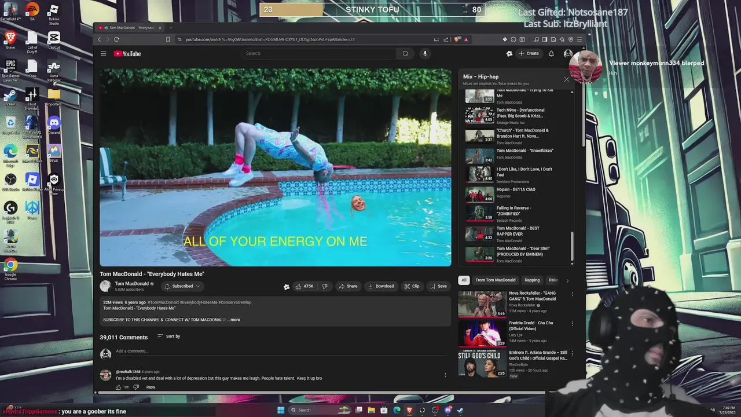Click the taskbar Search box

320,410
